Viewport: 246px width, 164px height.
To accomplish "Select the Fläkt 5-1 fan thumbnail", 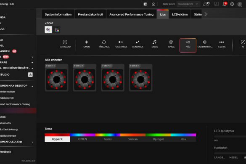I will 140,77.
